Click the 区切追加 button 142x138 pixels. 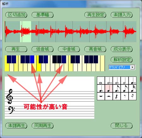click(16, 15)
